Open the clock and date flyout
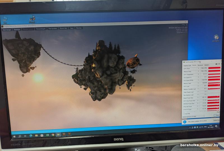224x151 pixels. pyautogui.click(x=211, y=126)
